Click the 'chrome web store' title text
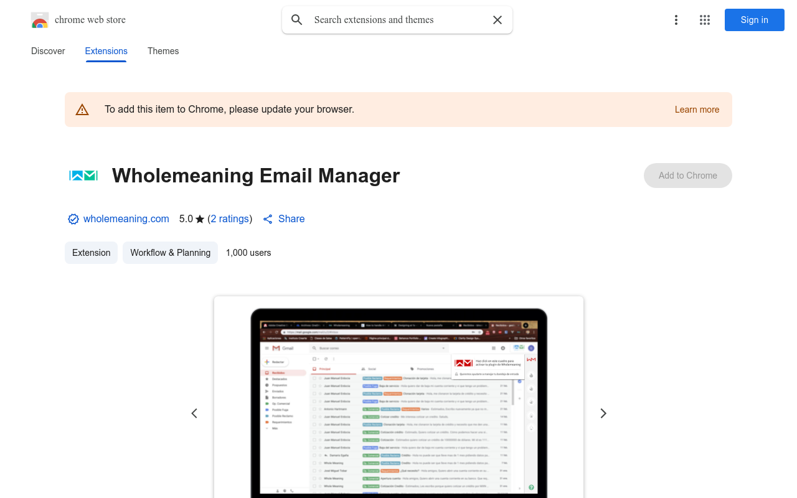 (x=90, y=20)
